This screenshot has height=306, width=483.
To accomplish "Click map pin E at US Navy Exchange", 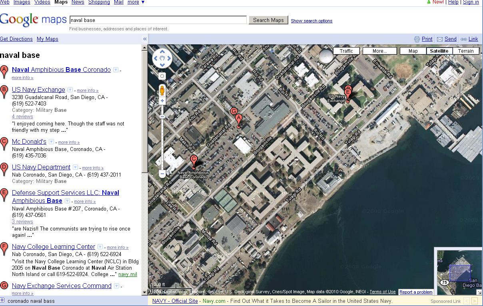I will [348, 95].
